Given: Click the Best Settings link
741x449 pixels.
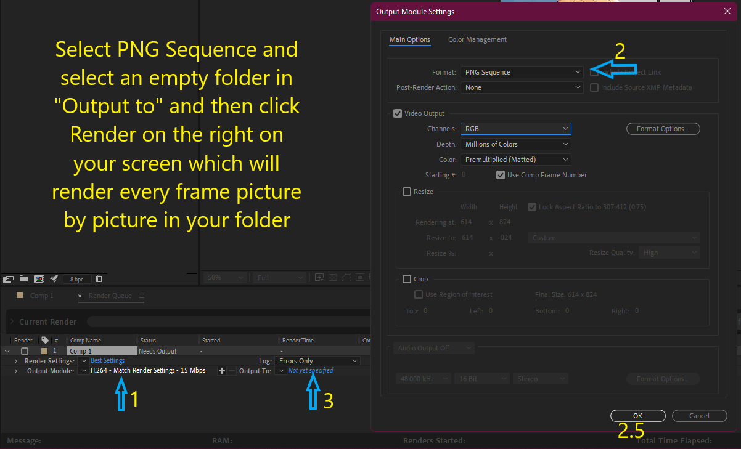Looking at the screenshot, I should point(107,361).
